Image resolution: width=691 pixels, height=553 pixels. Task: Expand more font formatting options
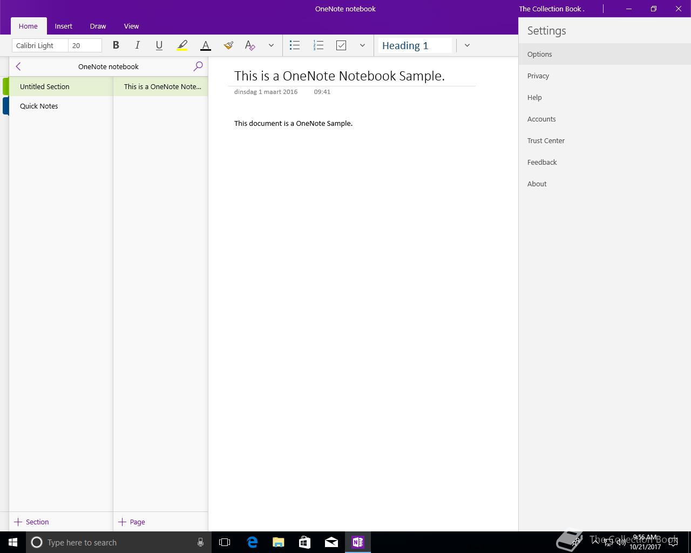(x=271, y=45)
